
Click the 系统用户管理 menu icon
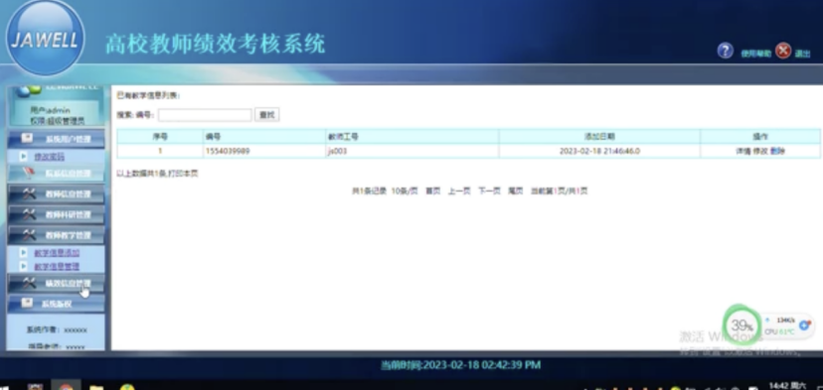click(27, 138)
